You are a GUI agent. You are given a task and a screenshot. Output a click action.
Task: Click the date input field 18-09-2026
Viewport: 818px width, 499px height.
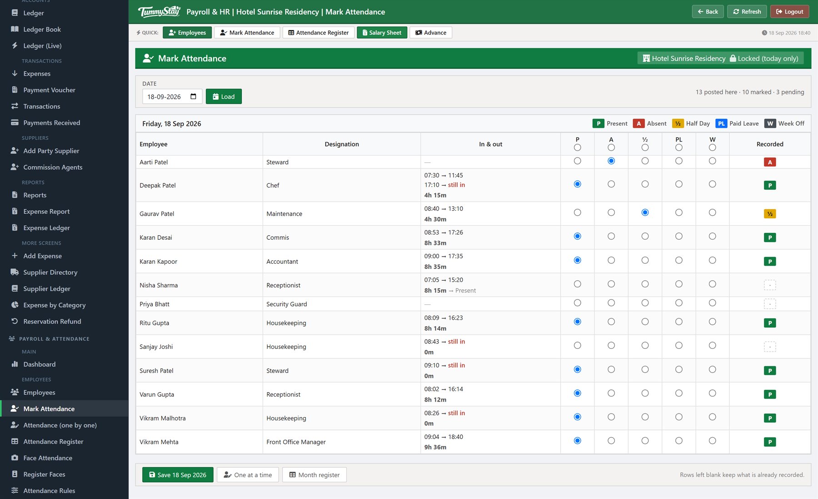point(172,96)
